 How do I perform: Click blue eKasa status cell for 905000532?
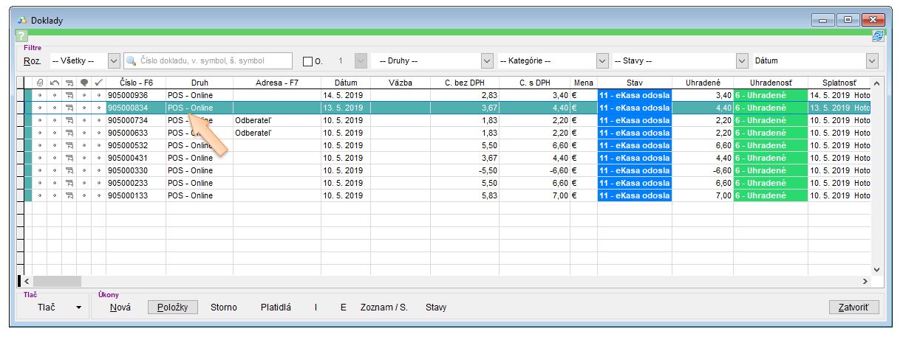[635, 145]
